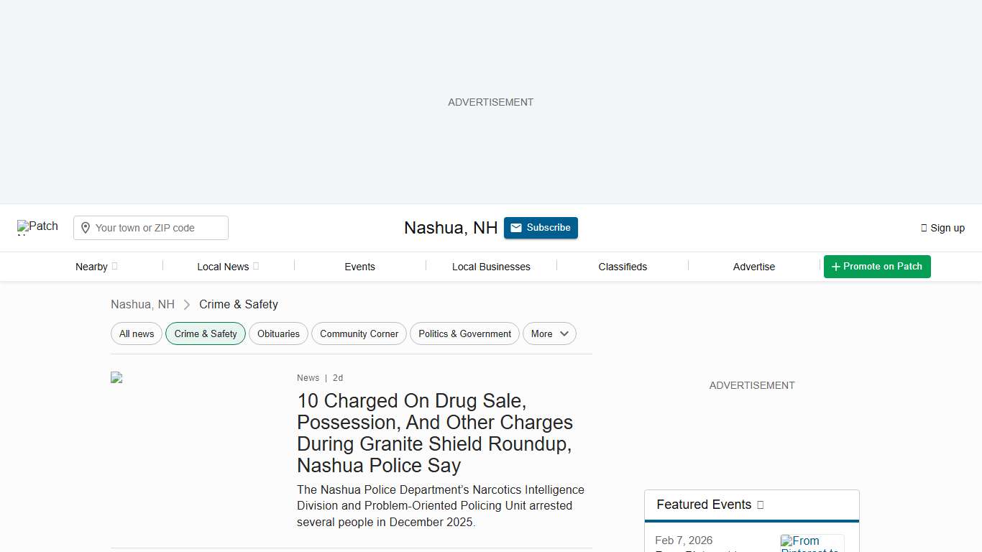Focus the town or ZIP code field

(x=158, y=228)
